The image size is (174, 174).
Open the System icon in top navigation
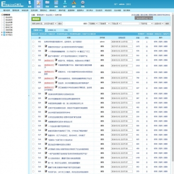(x=29, y=4)
